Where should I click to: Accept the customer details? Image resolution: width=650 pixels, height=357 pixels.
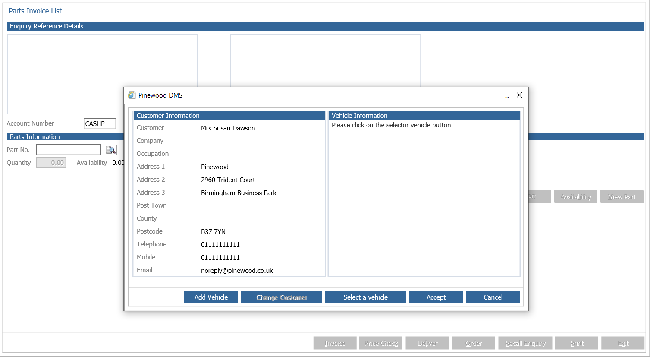point(436,297)
